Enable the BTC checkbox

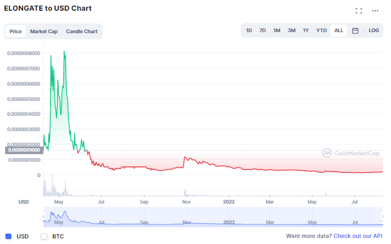pyautogui.click(x=44, y=236)
